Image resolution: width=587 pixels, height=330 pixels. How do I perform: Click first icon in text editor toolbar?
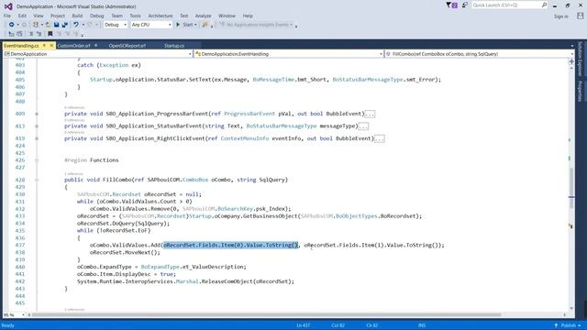click(11, 34)
